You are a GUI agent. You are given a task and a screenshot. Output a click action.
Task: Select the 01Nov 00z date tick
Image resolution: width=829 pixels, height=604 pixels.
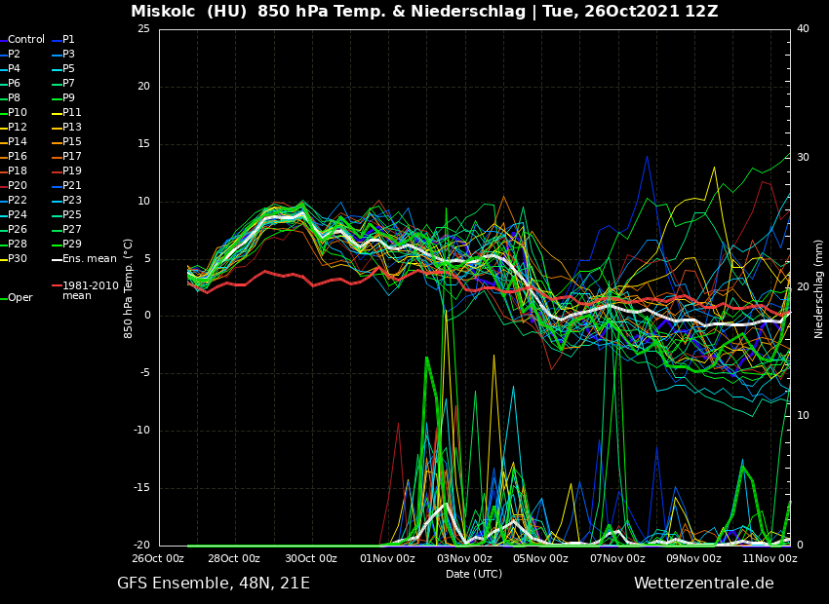point(387,559)
